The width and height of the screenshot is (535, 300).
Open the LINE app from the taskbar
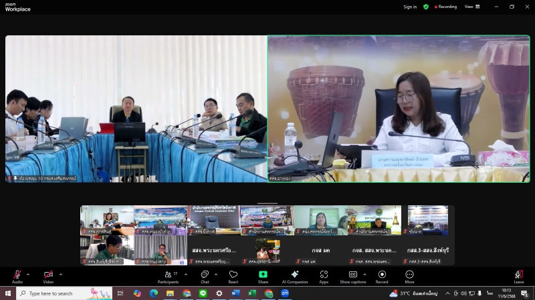(203, 293)
